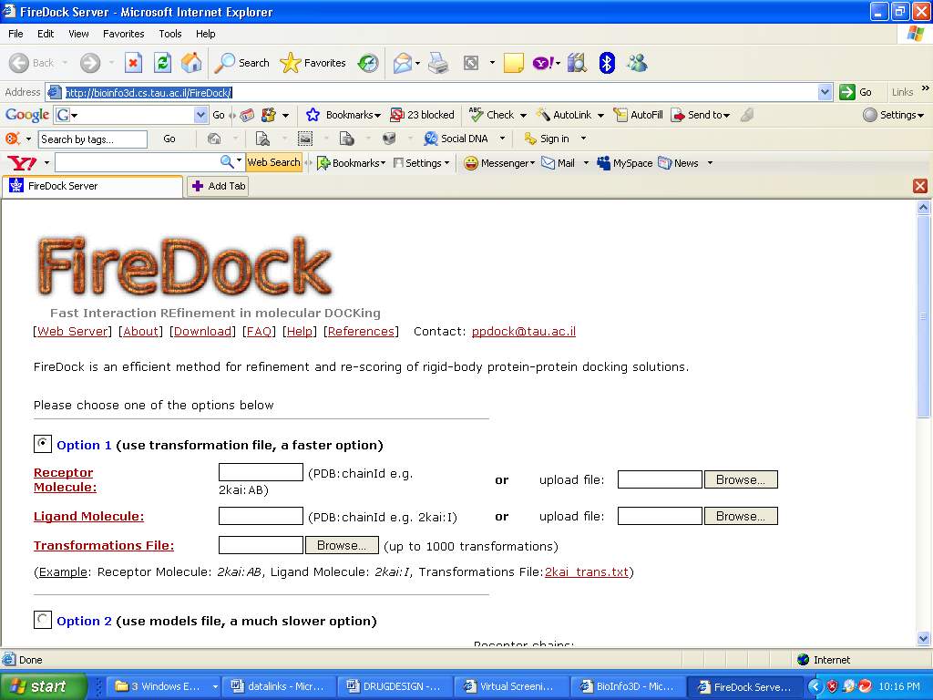Click Browse for the Transformations File
933x700 pixels.
point(342,545)
